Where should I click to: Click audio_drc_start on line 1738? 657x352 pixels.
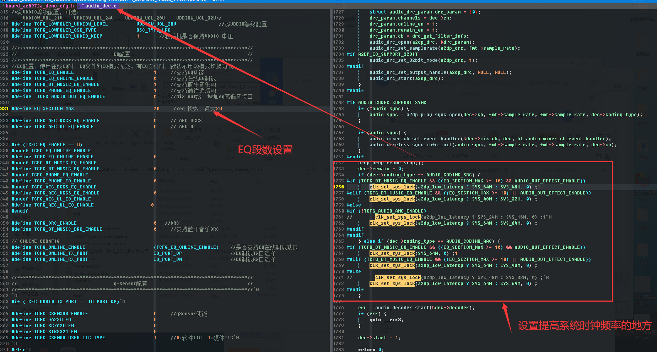coord(391,78)
